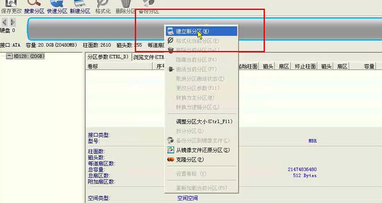This screenshot has width=382, height=203.
Task: Click the 容量:20.0GB(20480MB) disk info text
Action: [x=51, y=45]
